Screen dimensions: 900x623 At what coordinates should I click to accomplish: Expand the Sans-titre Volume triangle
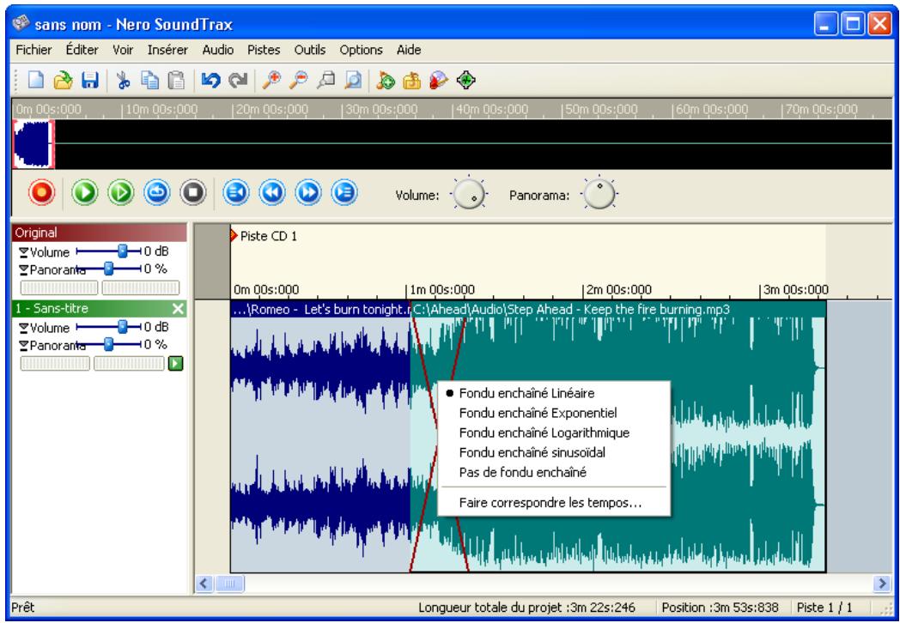click(23, 328)
